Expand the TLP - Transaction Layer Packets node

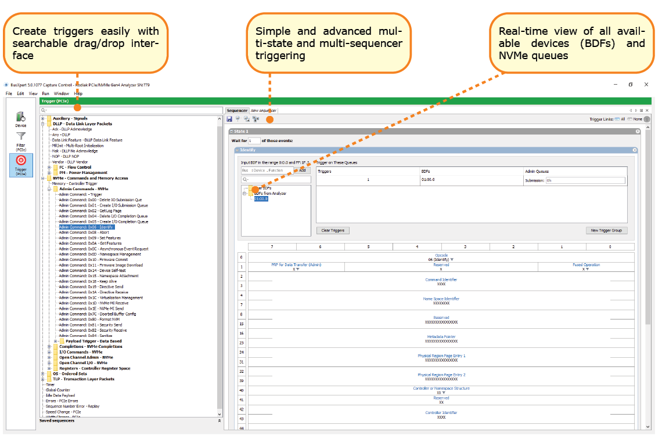(x=42, y=379)
